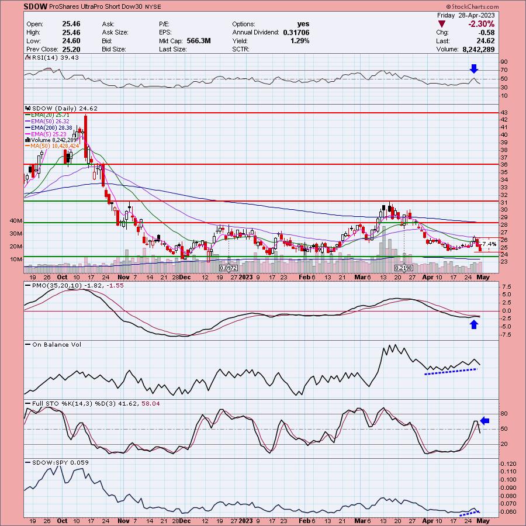The image size is (526, 526).
Task: Click the NYSE exchange label
Action: coord(153,6)
